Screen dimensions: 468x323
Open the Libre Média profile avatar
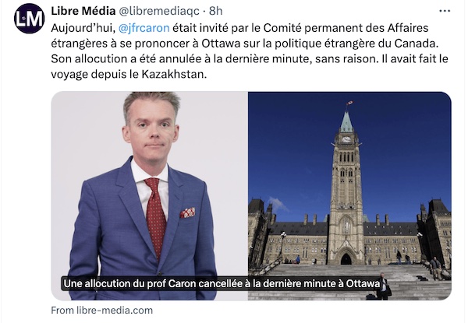[30, 19]
